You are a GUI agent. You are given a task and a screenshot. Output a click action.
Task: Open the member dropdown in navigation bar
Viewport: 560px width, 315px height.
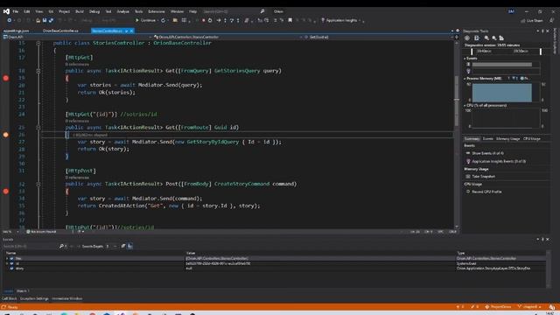click(x=378, y=37)
